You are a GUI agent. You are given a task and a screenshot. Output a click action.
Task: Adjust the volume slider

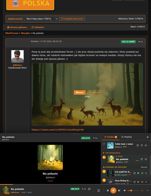(133, 190)
